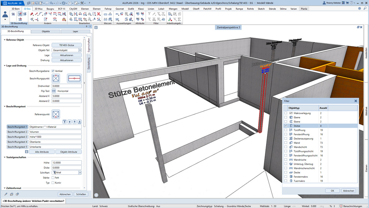Open the Objekt-Teil Gesamtobjekt dropdown

click(80, 50)
